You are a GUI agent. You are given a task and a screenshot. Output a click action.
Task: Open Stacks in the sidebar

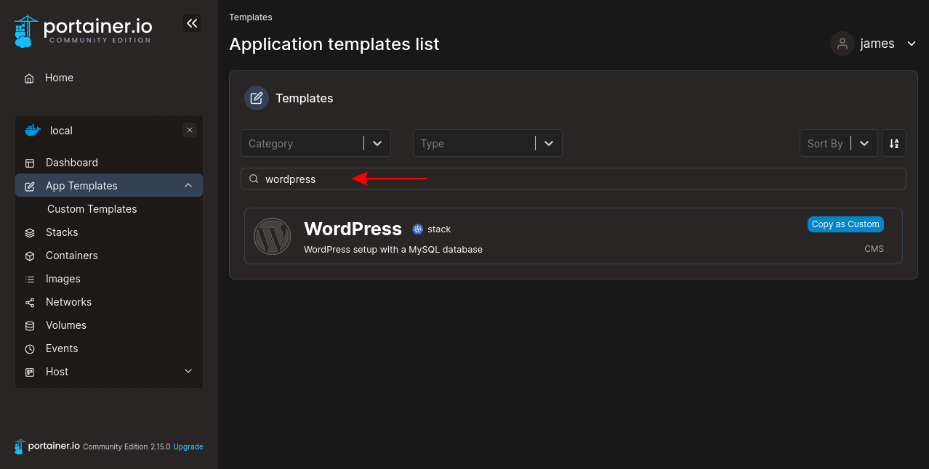[62, 232]
